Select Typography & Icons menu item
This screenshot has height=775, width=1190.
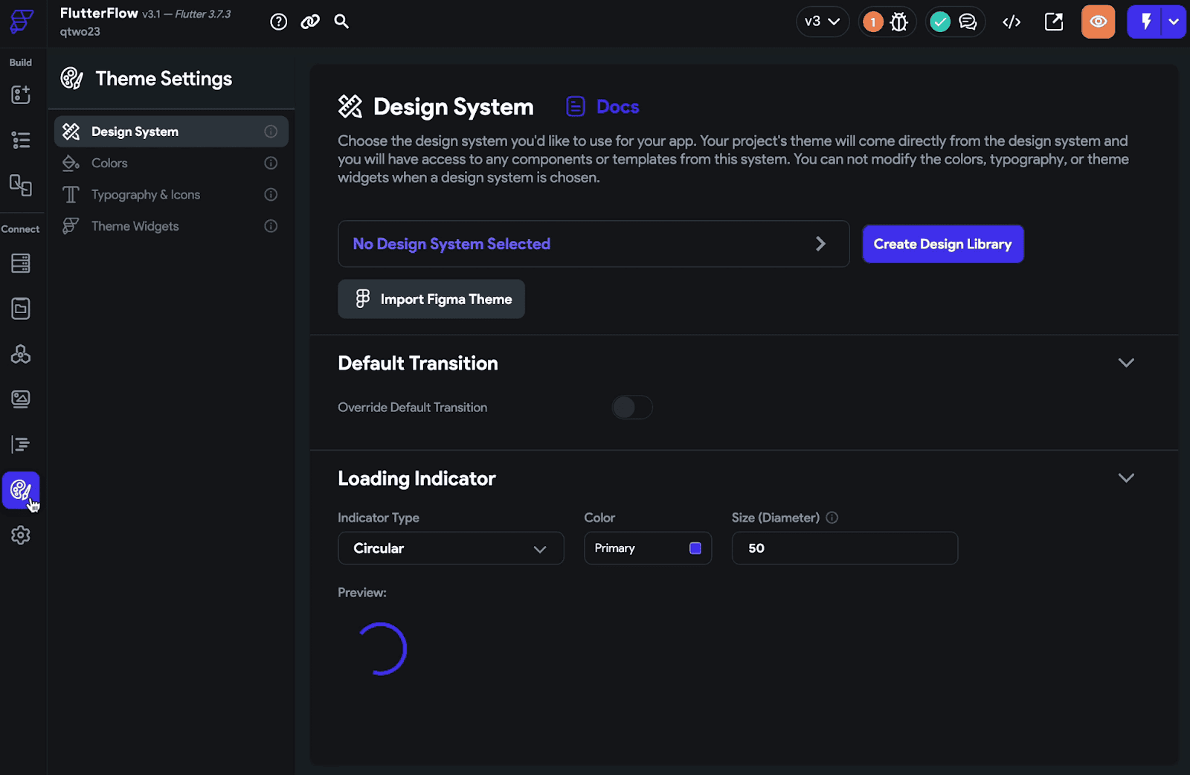pos(171,195)
